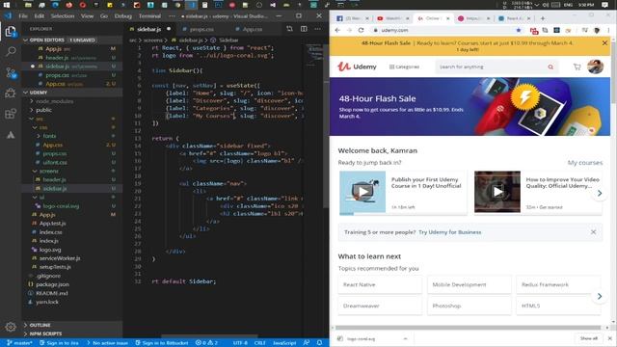
Task: Click the Udemy search input field
Action: 491,67
